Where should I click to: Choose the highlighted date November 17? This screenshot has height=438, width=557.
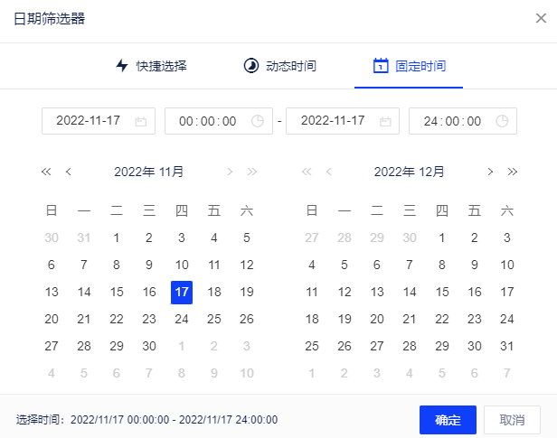pyautogui.click(x=182, y=292)
